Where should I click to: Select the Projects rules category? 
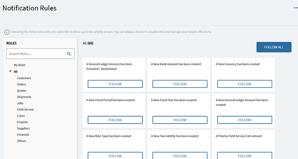[x=22, y=122]
